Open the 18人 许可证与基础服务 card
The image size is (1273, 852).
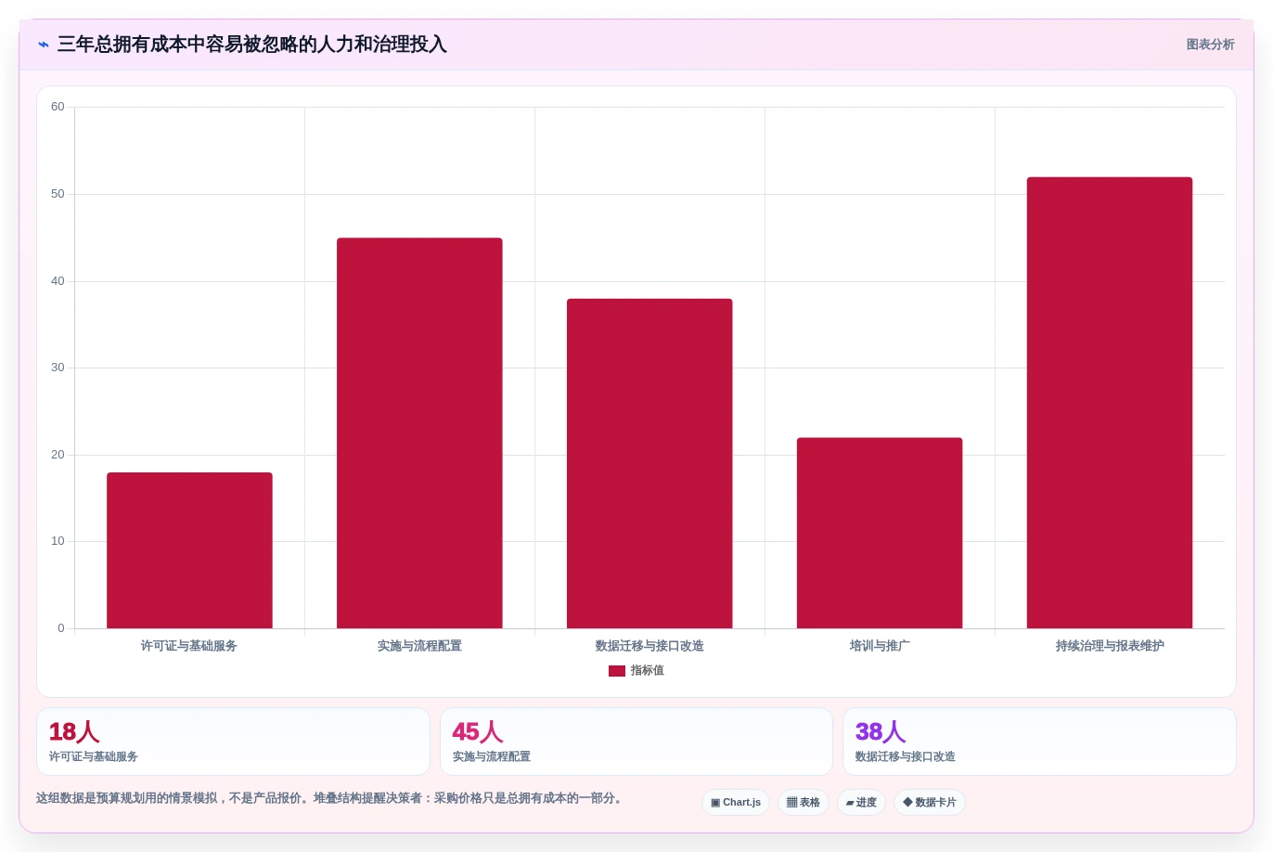(233, 742)
